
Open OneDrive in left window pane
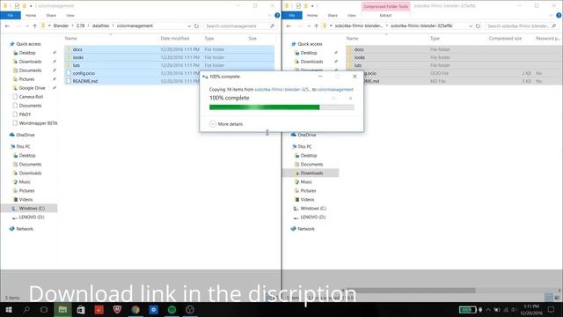click(x=26, y=135)
